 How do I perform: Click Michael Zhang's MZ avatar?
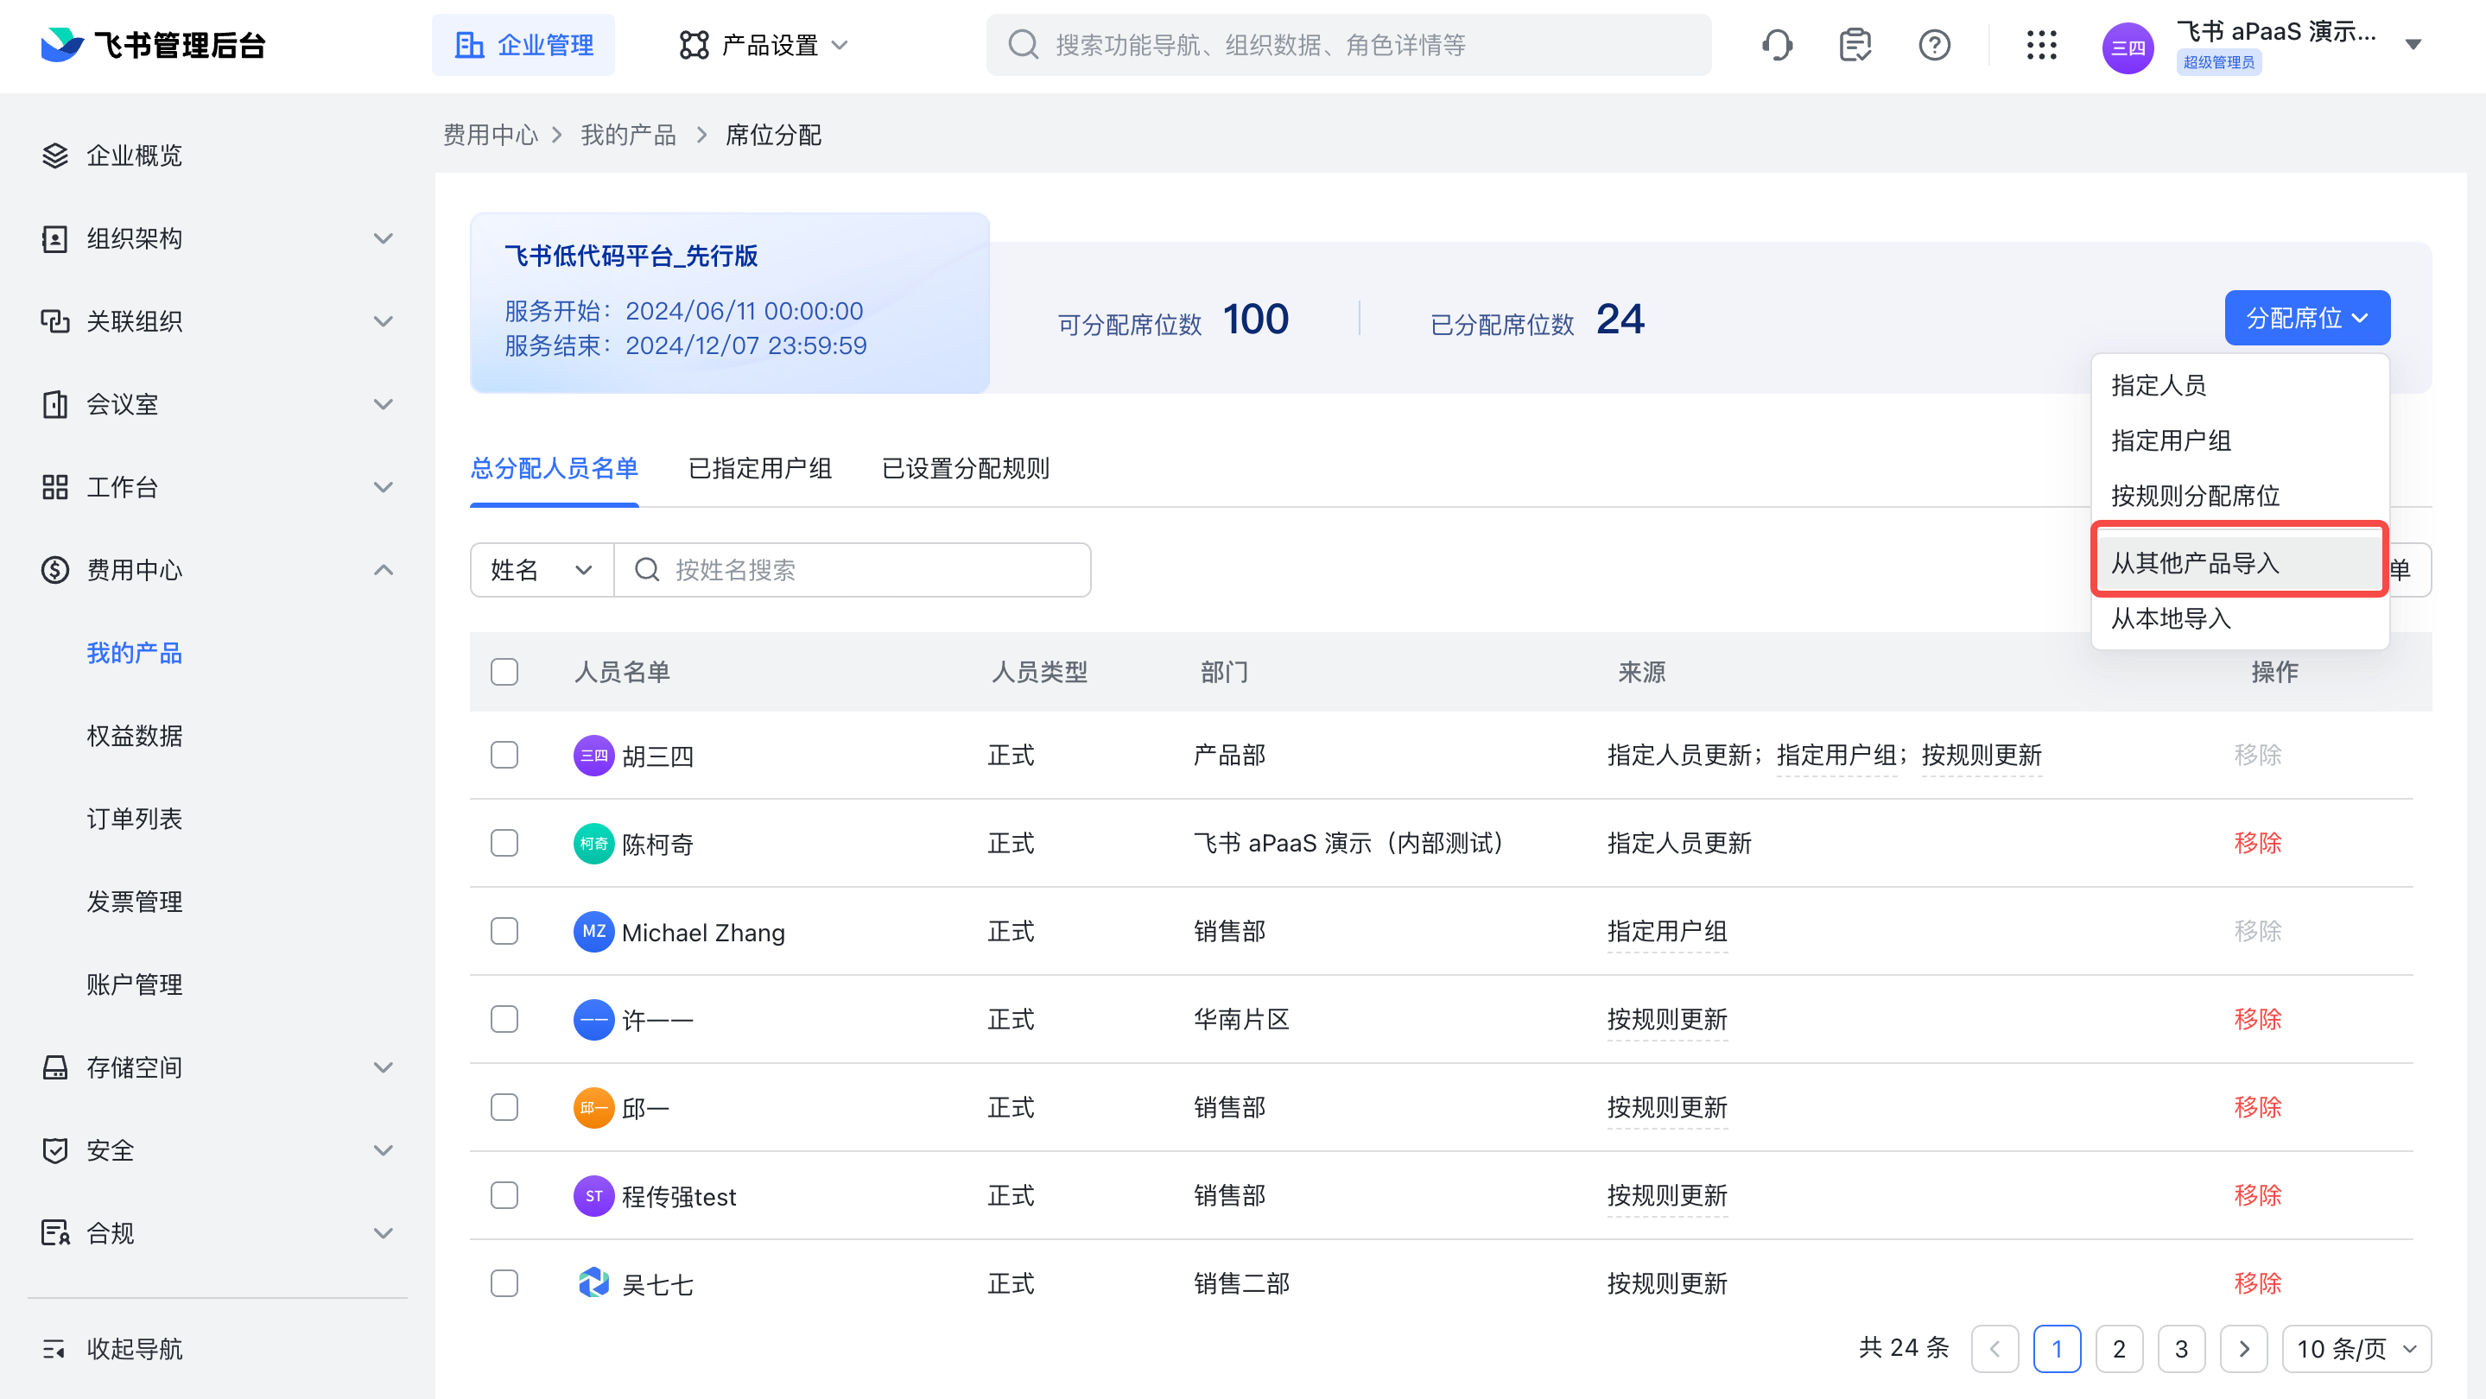point(593,932)
